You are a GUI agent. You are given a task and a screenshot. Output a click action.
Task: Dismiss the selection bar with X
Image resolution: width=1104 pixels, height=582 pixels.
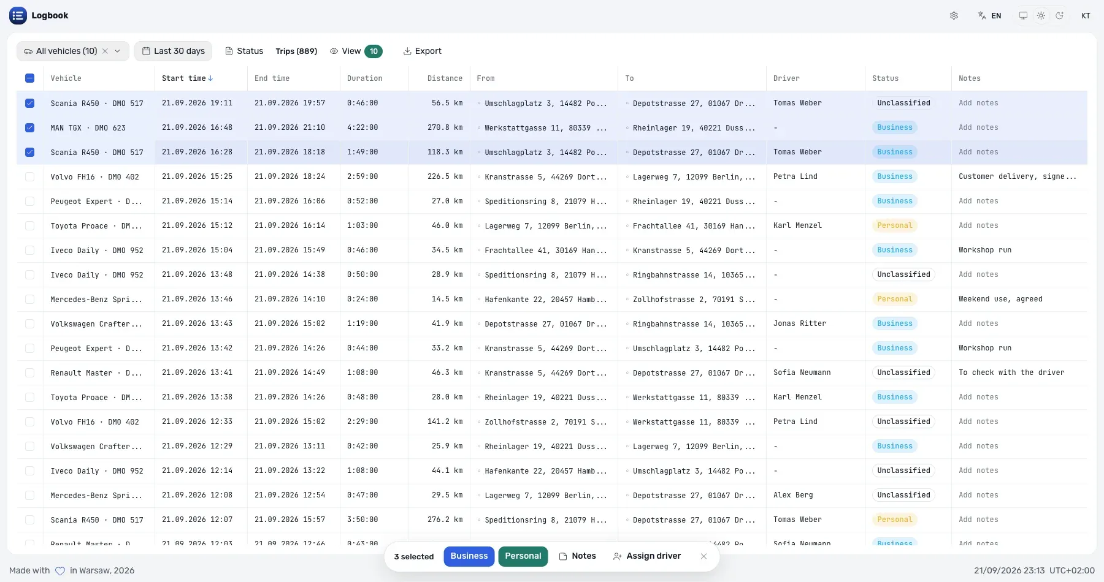pyautogui.click(x=703, y=556)
